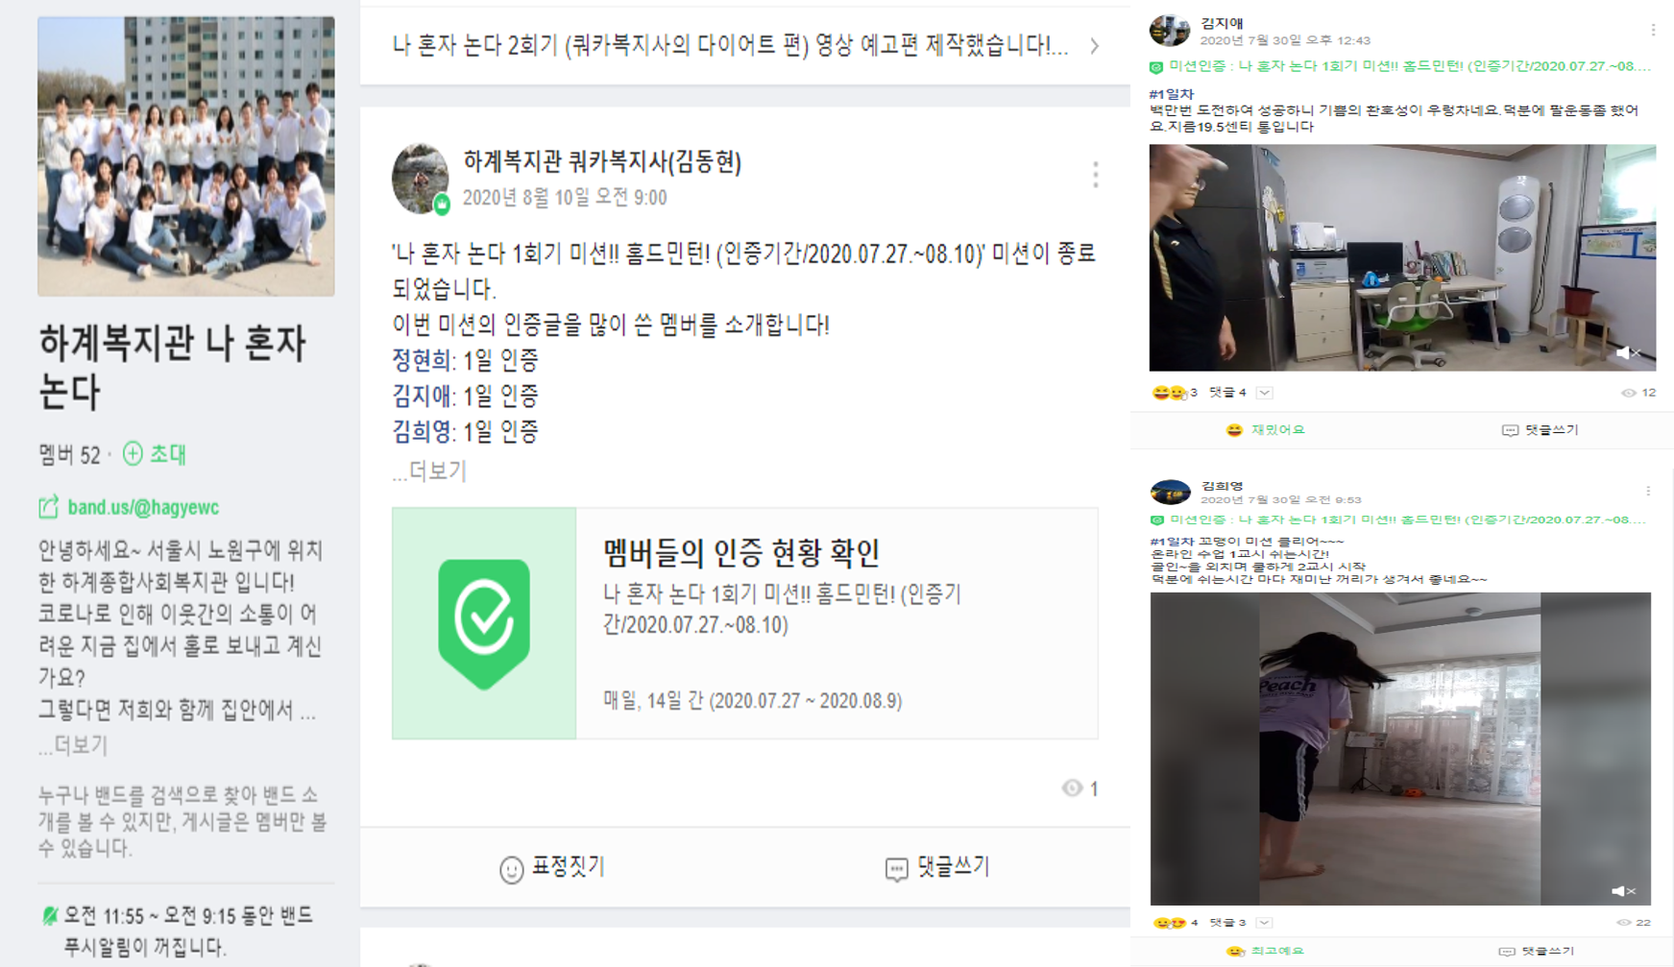1674x967 pixels.
Task: Open 김지애 post's three-dot options menu
Action: (1653, 31)
